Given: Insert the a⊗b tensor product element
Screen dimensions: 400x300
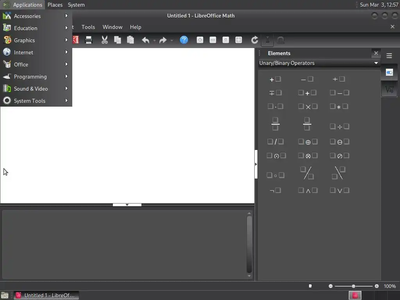Looking at the screenshot, I should tap(308, 155).
